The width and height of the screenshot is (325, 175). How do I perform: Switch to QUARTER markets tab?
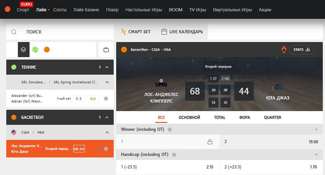[272, 117]
